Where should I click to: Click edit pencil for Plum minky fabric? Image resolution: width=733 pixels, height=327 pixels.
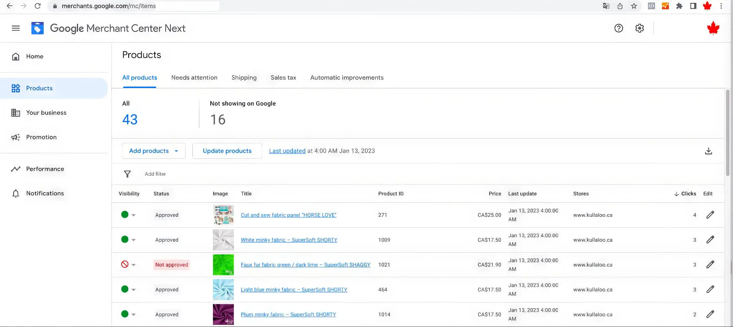[x=710, y=314]
